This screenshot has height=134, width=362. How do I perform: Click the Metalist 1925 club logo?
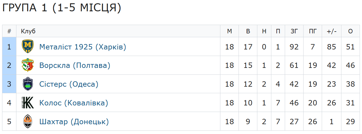[28, 47]
